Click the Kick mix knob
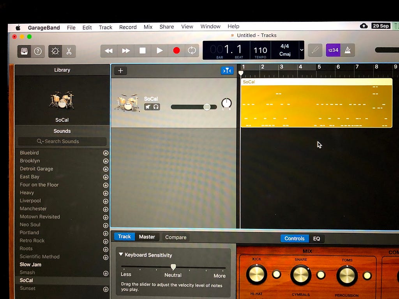The image size is (399, 299). coord(256,274)
